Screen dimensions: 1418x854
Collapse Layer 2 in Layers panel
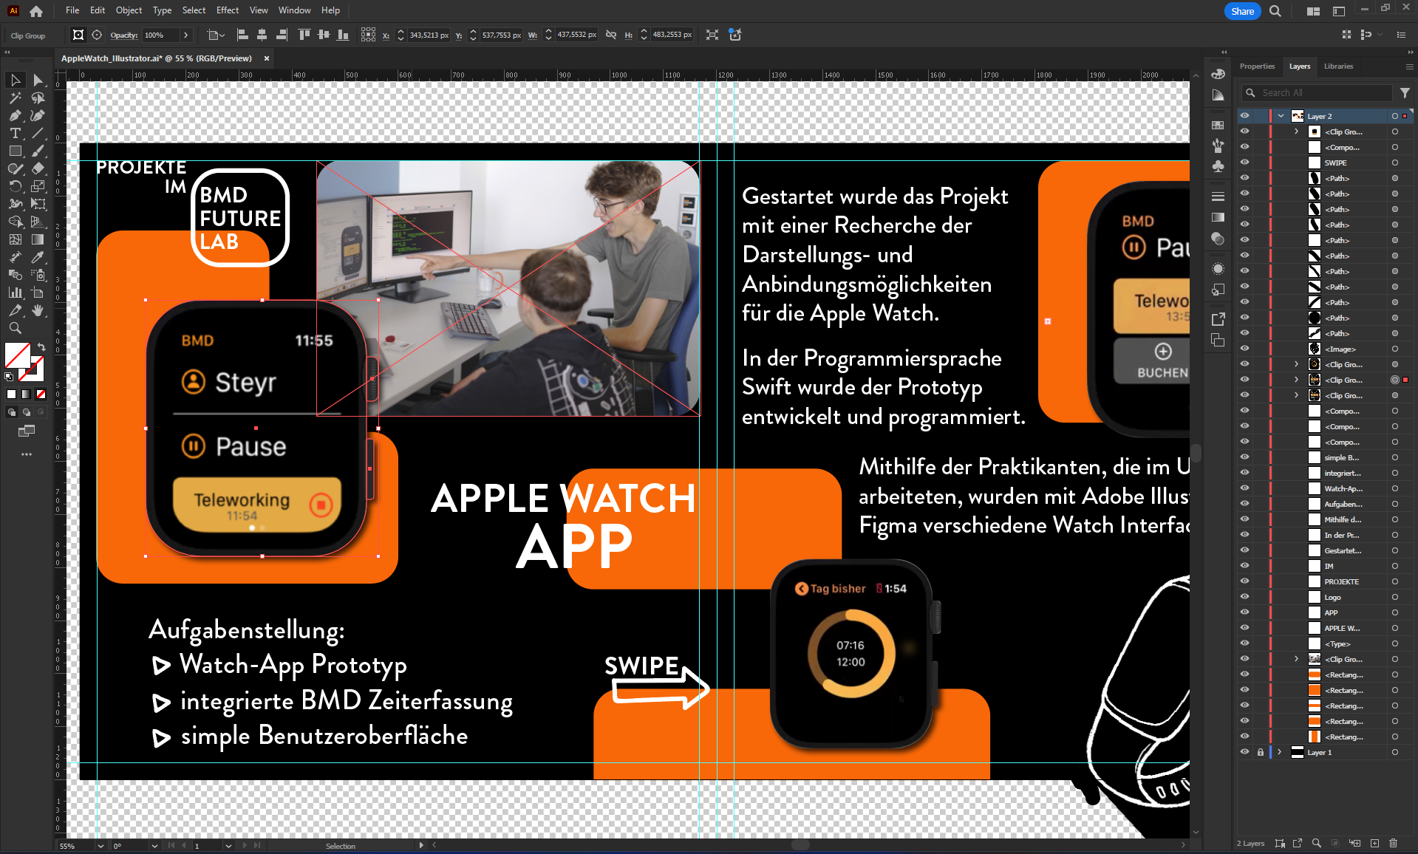pos(1281,116)
